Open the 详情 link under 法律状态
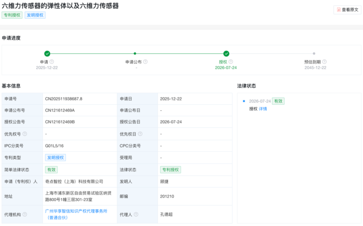Screen dimensions: 363x226 point(263,109)
